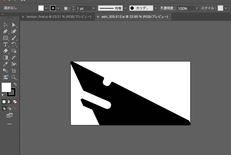Viewport: 231px width, 155px height.
Task: Select the Selection tool arrow
Action: pyautogui.click(x=5, y=25)
